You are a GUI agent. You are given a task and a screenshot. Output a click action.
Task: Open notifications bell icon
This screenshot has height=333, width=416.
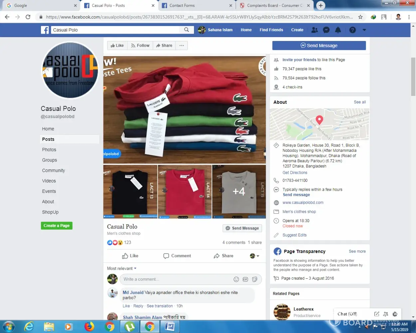pyautogui.click(x=338, y=30)
